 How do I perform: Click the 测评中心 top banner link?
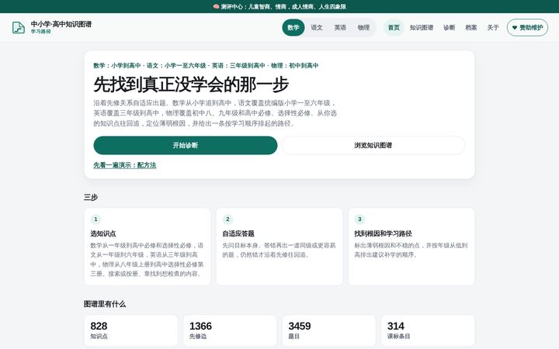click(279, 6)
